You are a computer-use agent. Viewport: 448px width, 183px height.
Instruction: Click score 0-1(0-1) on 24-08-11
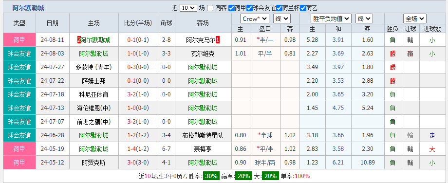click(138, 40)
